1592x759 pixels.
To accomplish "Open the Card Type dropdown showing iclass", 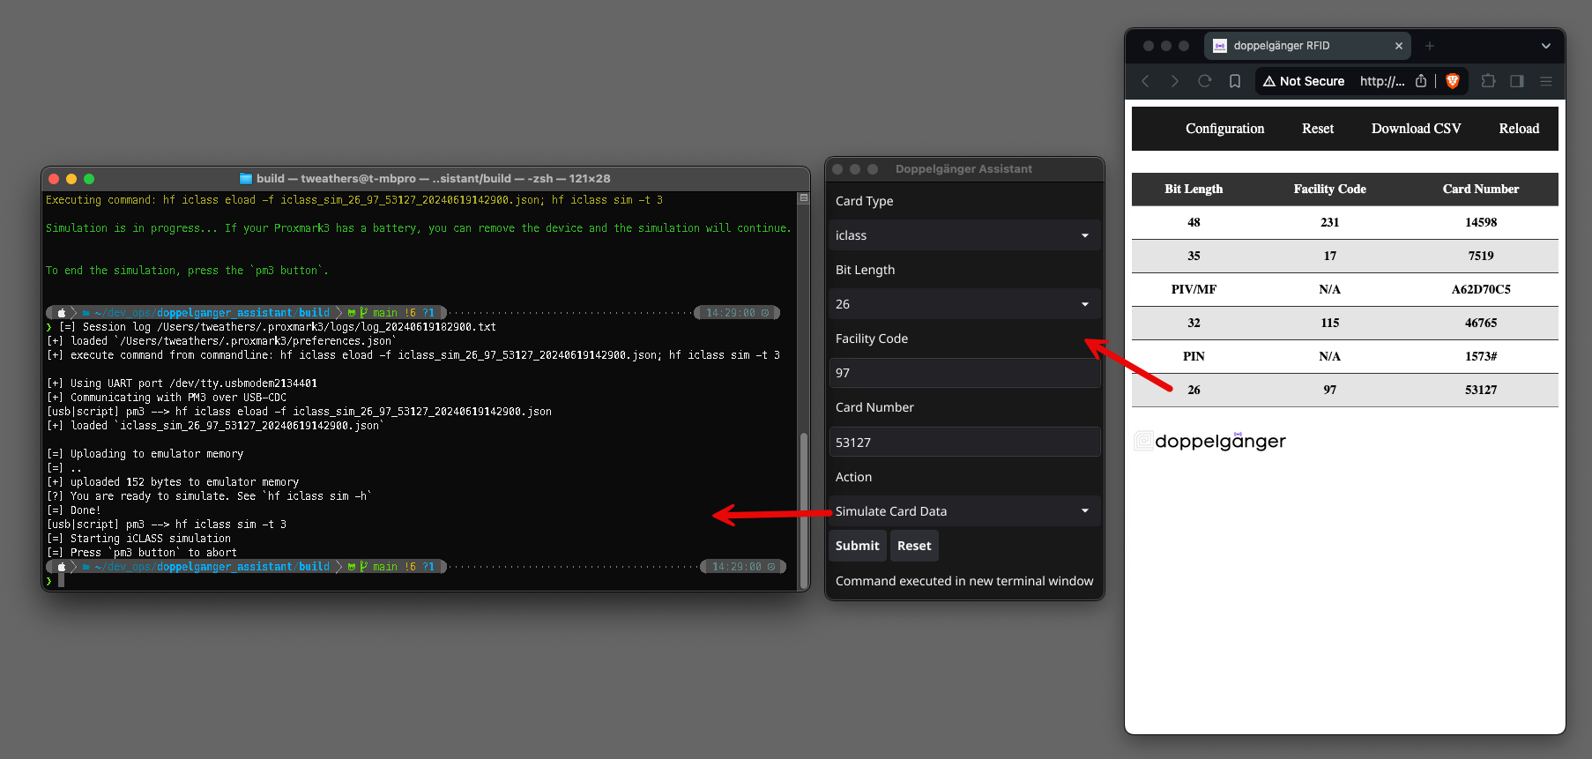I will 964,235.
